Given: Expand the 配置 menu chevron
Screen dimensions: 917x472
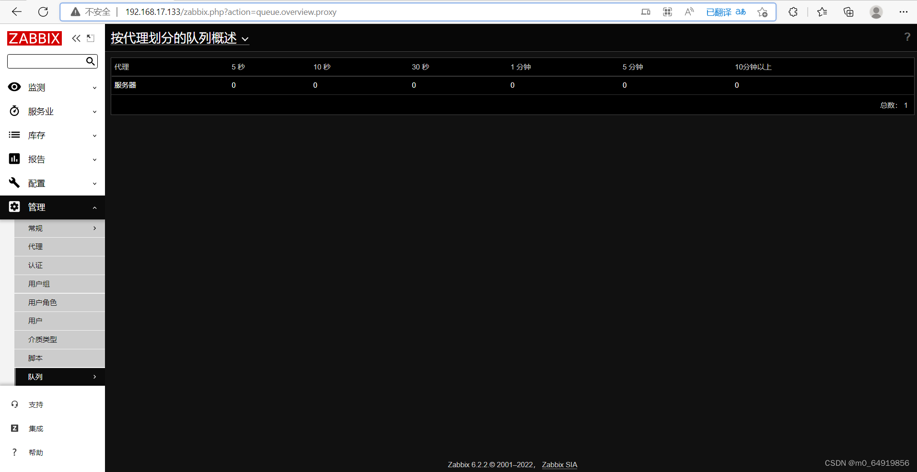Looking at the screenshot, I should 94,184.
